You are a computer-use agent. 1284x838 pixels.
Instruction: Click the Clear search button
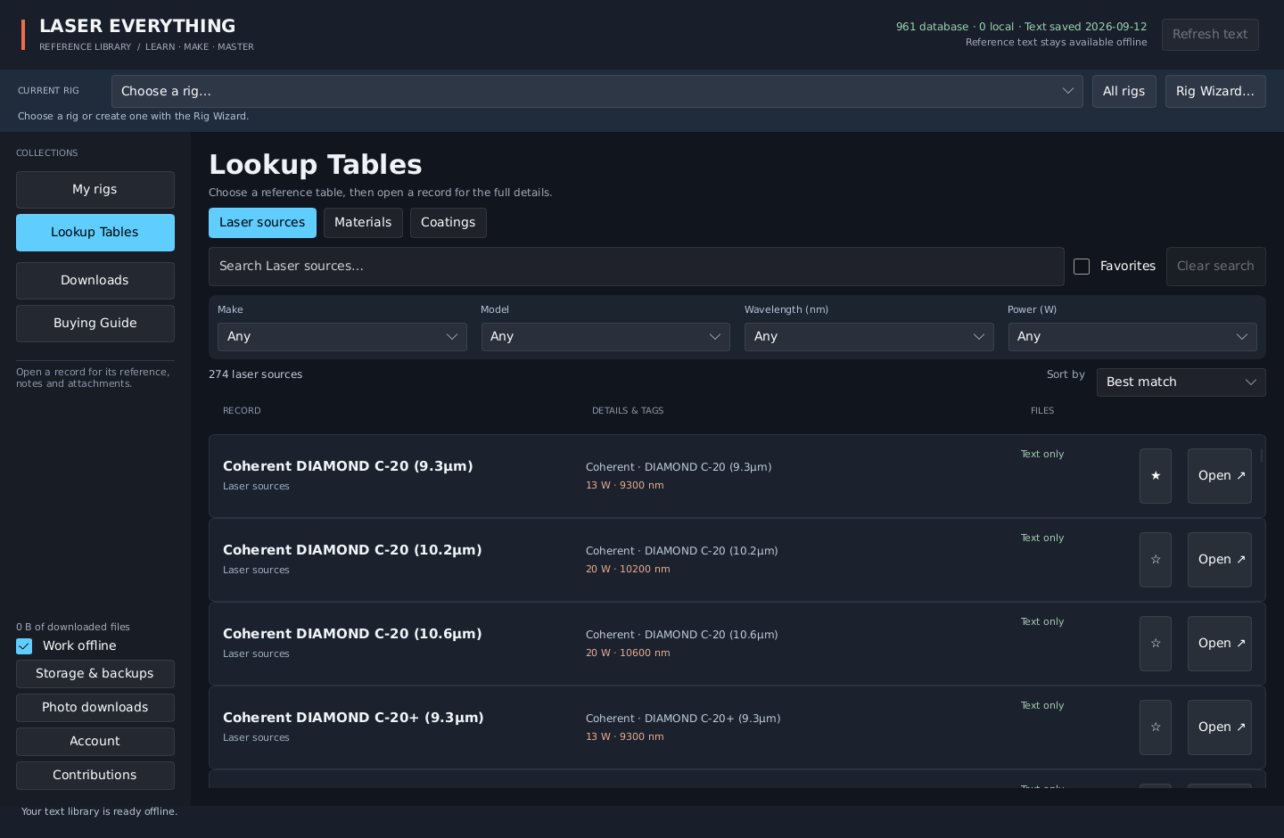[1216, 267]
